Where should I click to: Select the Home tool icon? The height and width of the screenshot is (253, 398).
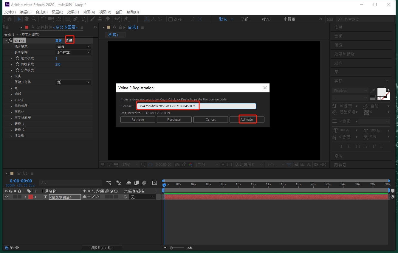(10, 19)
